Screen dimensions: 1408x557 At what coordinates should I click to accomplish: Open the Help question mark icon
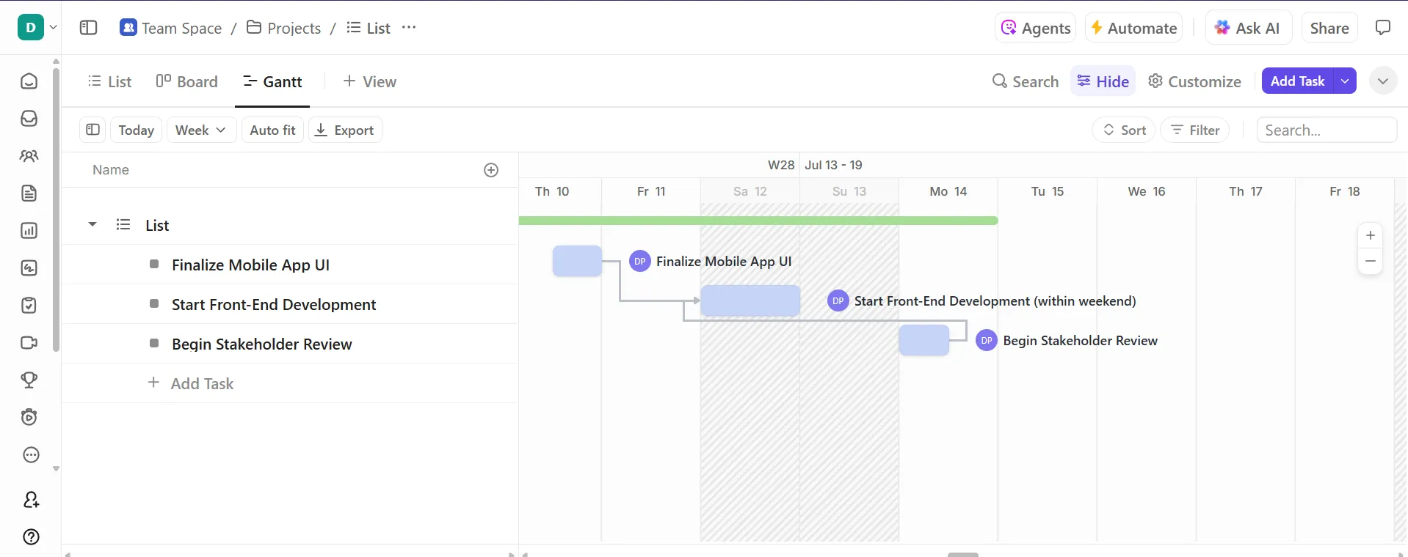31,537
